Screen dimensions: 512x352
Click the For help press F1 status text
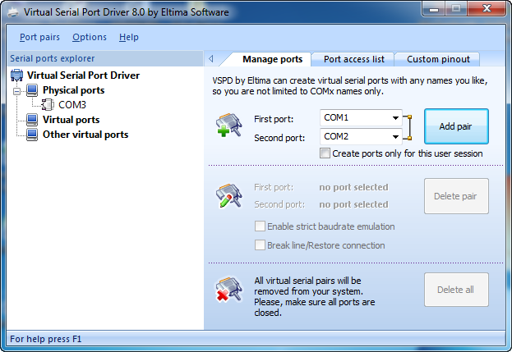46,339
